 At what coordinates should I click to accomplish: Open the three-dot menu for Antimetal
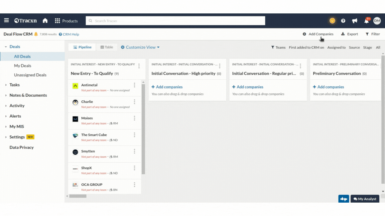coord(134,85)
